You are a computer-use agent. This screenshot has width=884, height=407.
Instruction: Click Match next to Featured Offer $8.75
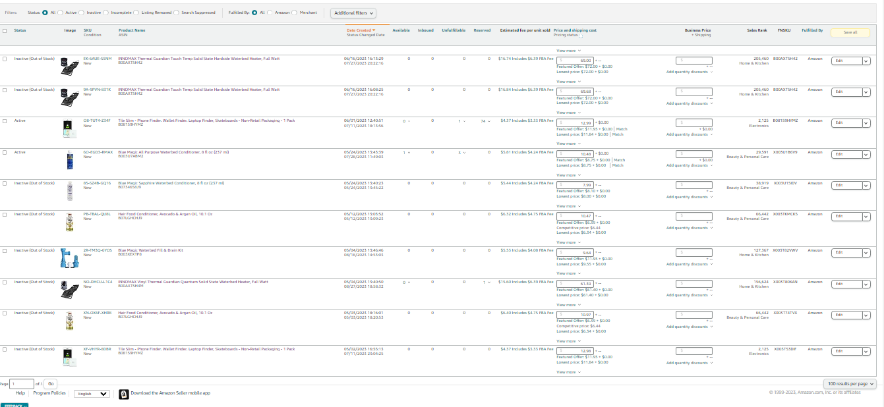(x=619, y=160)
